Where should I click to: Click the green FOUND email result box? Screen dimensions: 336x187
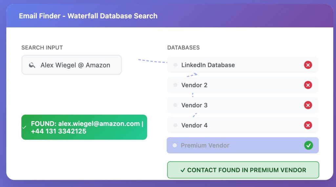tap(84, 127)
